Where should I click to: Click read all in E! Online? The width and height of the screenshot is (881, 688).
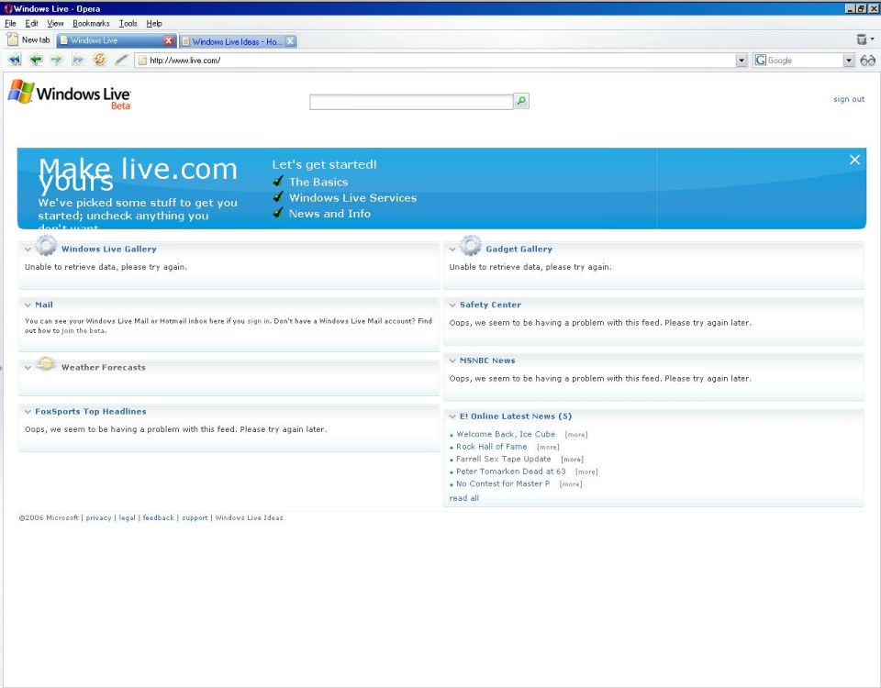point(464,498)
